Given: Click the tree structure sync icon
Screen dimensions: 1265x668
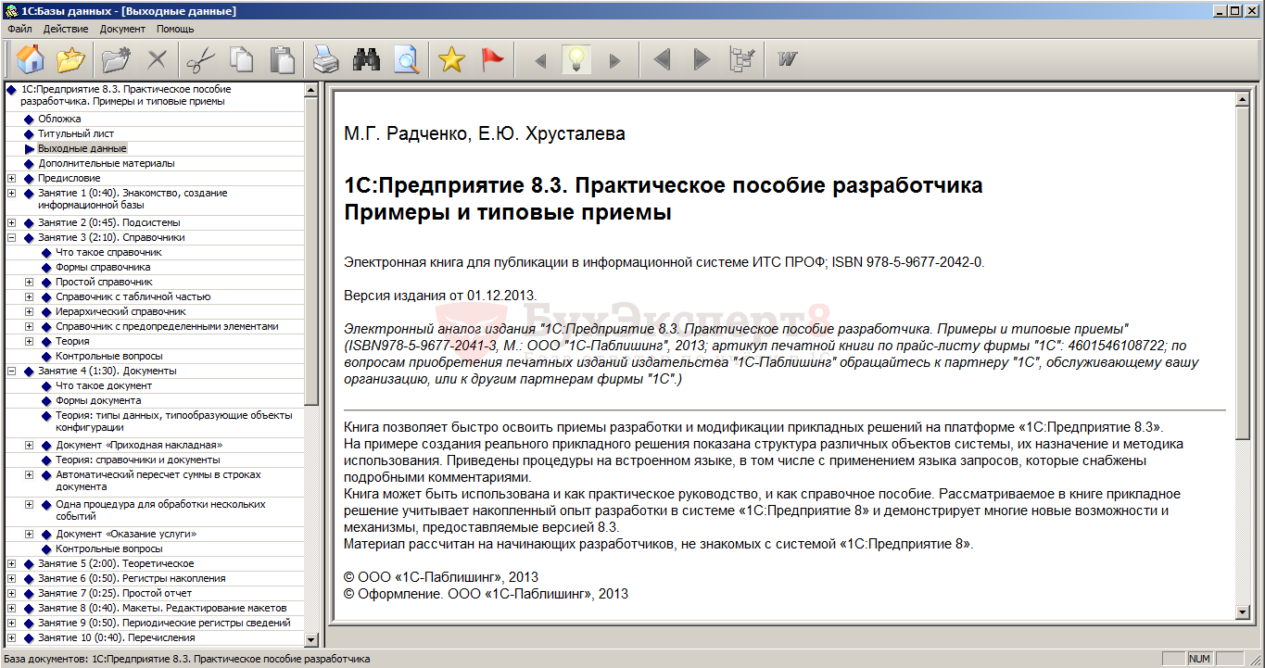Looking at the screenshot, I should [742, 60].
